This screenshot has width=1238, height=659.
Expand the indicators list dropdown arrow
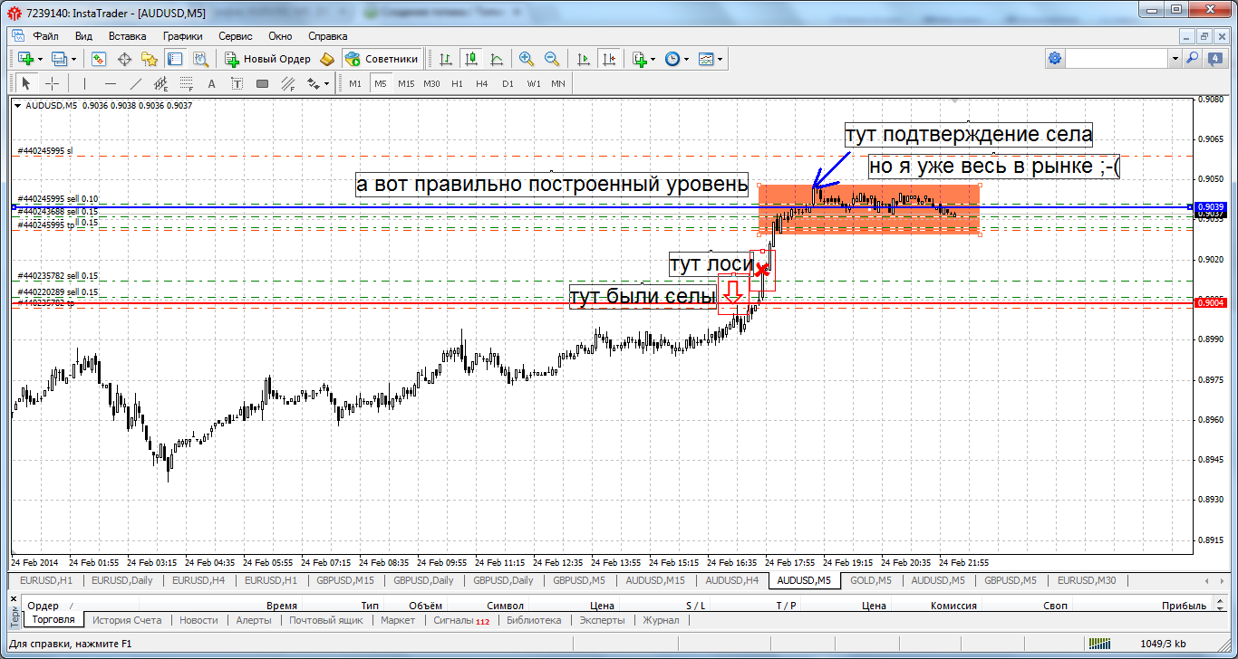[653, 60]
